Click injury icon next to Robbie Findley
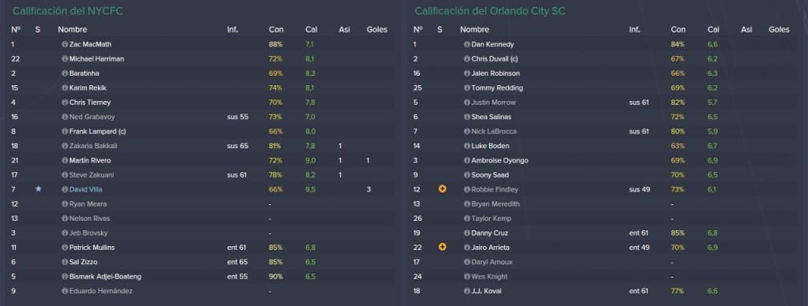Image resolution: width=808 pixels, height=306 pixels. click(442, 189)
